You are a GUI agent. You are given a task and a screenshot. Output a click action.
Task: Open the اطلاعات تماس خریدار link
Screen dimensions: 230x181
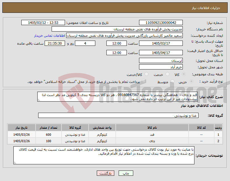tap(50, 36)
